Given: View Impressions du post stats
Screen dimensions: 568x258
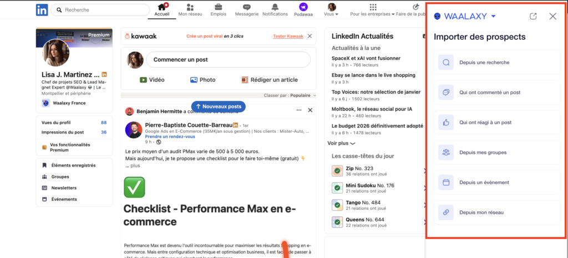Looking at the screenshot, I should (x=74, y=132).
